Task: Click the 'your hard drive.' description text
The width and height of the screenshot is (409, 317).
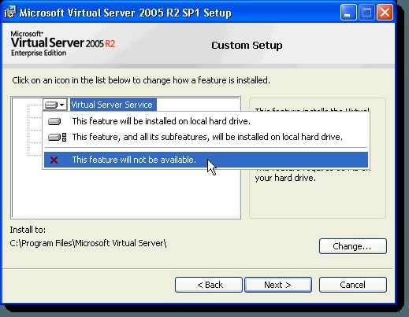Action: tap(285, 178)
